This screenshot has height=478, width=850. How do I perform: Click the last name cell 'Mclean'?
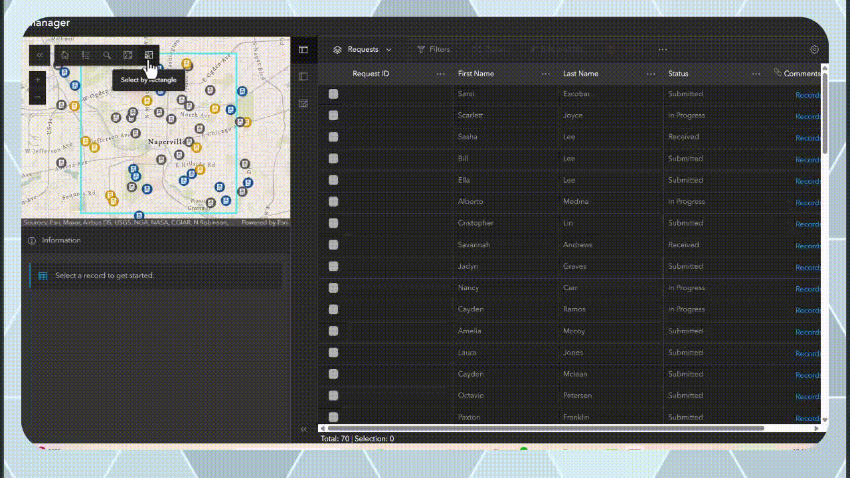pyautogui.click(x=575, y=374)
